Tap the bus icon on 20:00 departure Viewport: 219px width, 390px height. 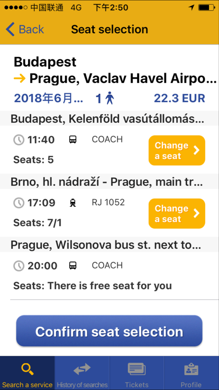coord(73,265)
